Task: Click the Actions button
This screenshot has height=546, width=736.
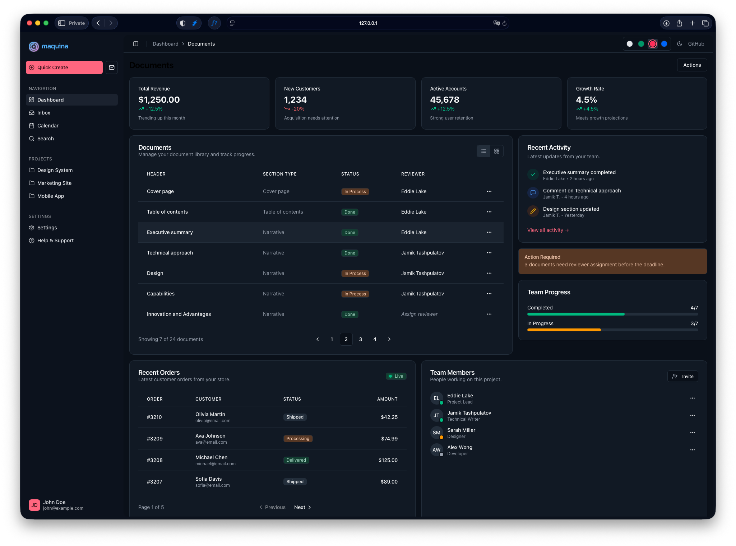Action: 692,65
